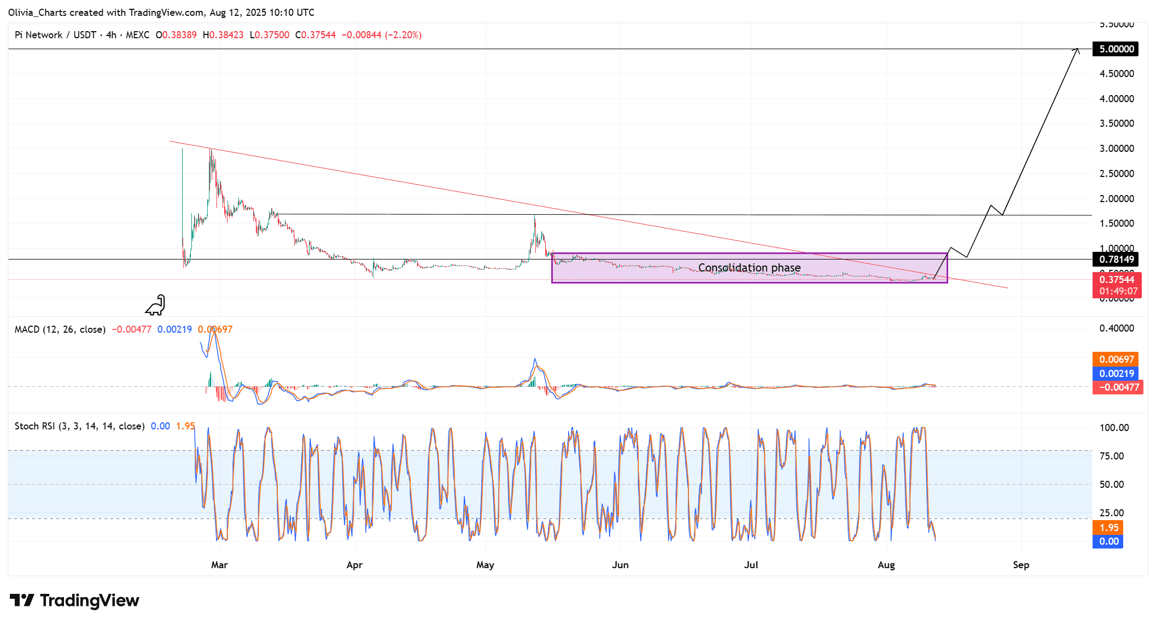Select the Consolidation phase text annotation

[750, 268]
